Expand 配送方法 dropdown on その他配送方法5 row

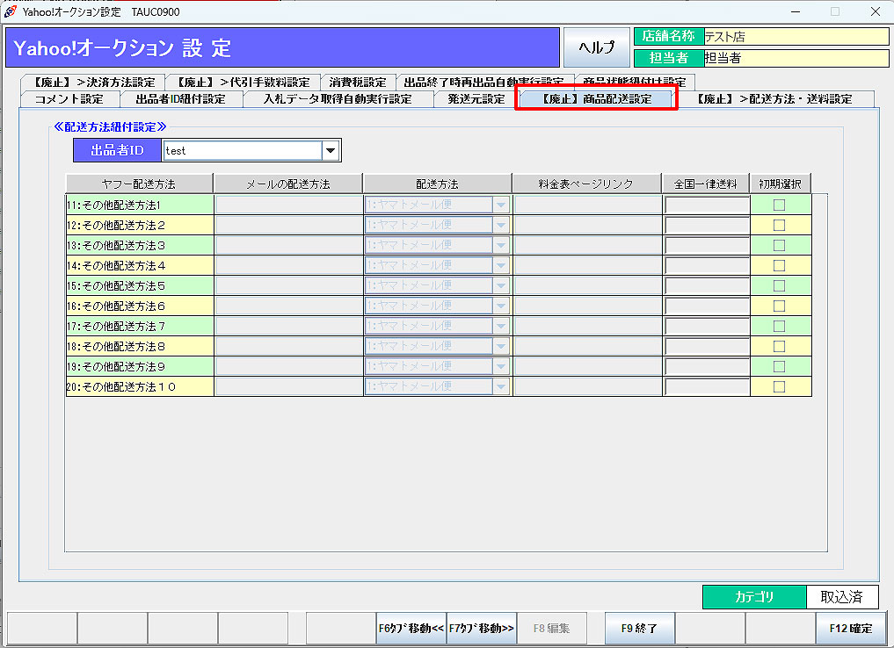pyautogui.click(x=502, y=284)
